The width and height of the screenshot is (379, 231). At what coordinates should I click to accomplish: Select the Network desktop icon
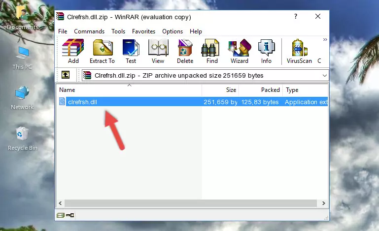pyautogui.click(x=22, y=98)
